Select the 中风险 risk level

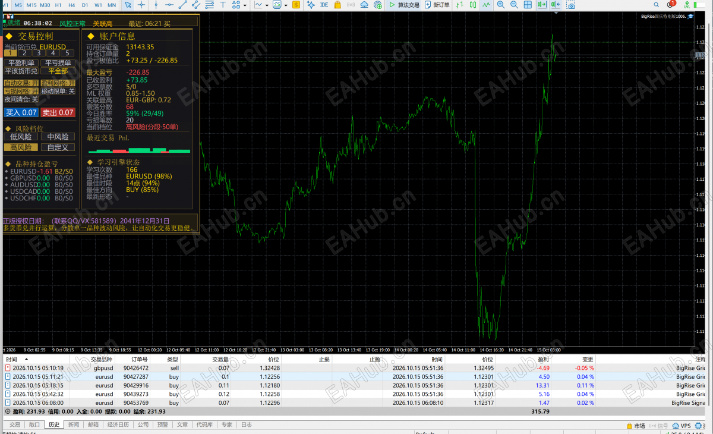click(58, 137)
